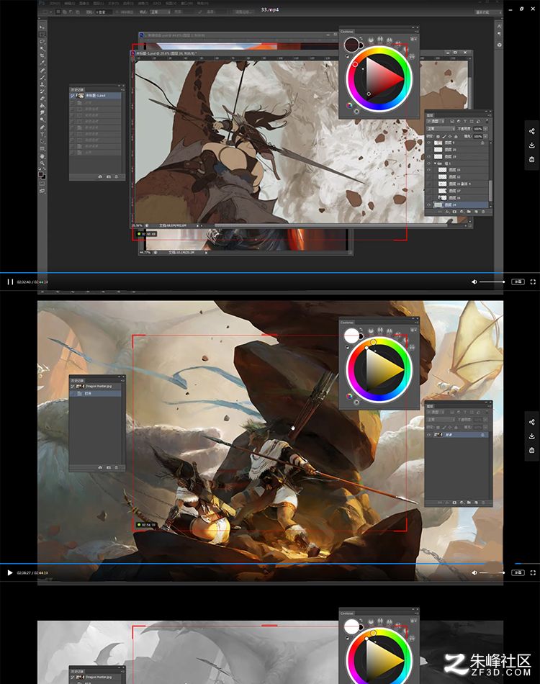Select the Pen tool
540x684 pixels.
click(42, 126)
